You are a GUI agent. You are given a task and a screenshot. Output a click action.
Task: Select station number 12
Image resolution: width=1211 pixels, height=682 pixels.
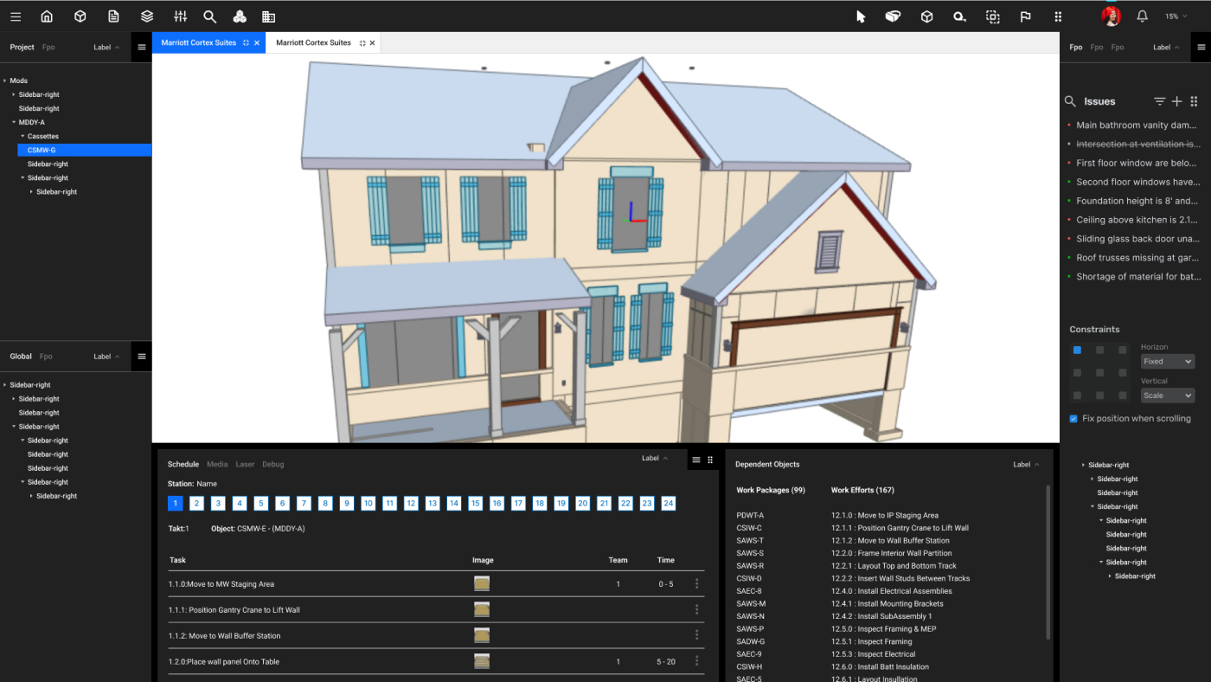tap(411, 504)
